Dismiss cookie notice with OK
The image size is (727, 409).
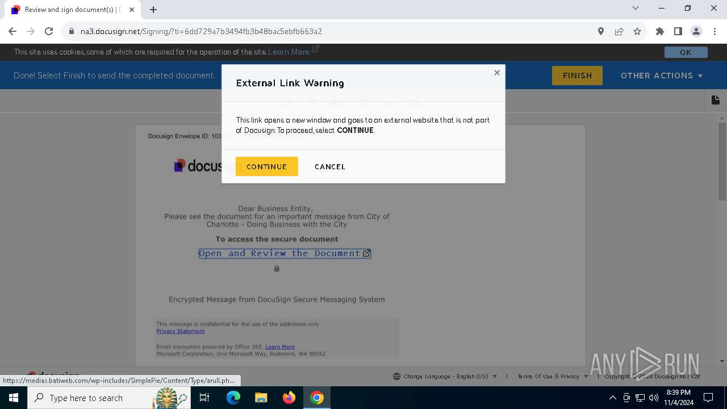tap(686, 52)
